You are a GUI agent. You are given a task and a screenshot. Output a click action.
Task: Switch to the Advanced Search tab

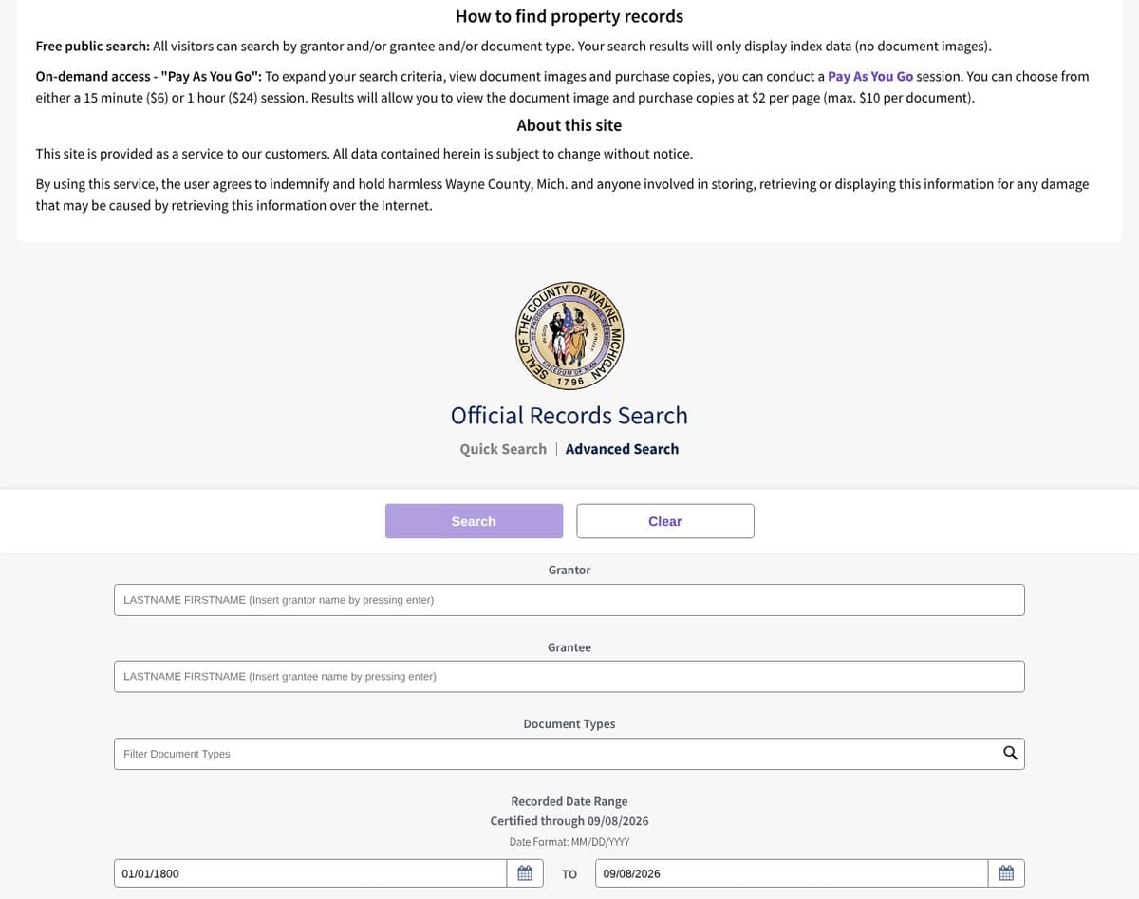point(622,449)
